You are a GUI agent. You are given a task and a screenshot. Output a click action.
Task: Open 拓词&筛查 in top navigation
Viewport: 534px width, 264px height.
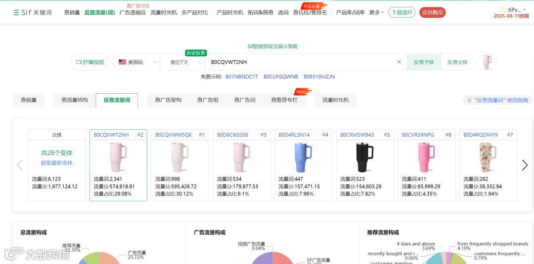tap(261, 12)
